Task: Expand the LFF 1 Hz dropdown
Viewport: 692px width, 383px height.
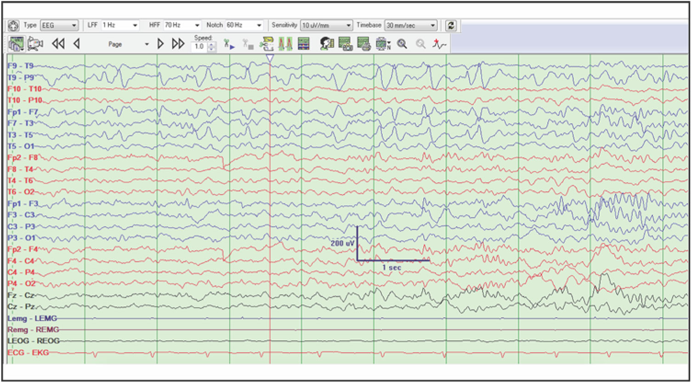Action: (x=135, y=25)
